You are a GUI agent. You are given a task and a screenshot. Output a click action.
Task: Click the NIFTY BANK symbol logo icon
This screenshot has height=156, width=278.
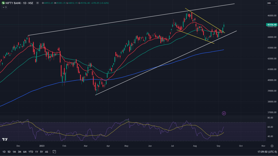point(3,3)
